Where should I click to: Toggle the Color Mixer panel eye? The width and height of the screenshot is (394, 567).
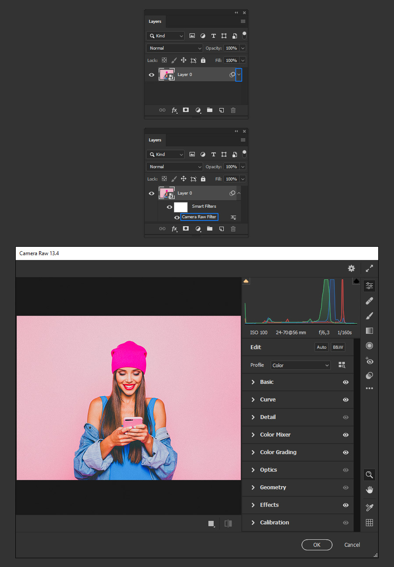346,435
